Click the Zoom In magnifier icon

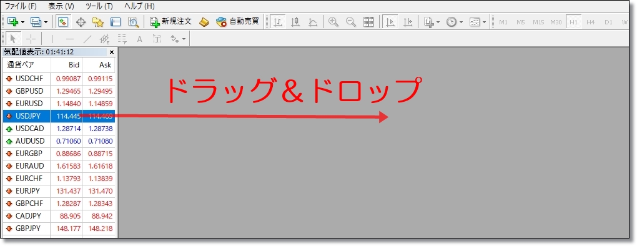333,22
